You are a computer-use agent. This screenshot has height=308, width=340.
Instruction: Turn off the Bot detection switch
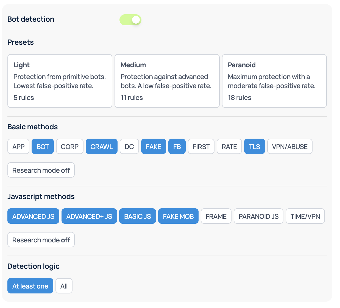[130, 20]
